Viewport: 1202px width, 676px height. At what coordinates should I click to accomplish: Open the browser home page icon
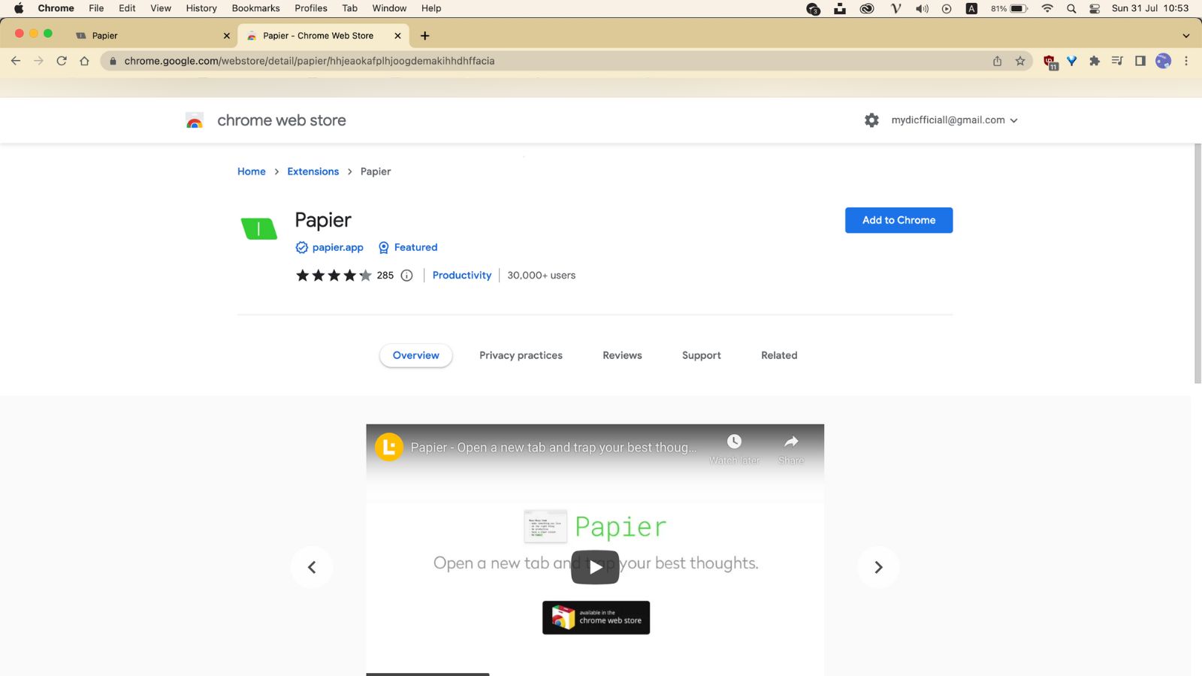(84, 61)
